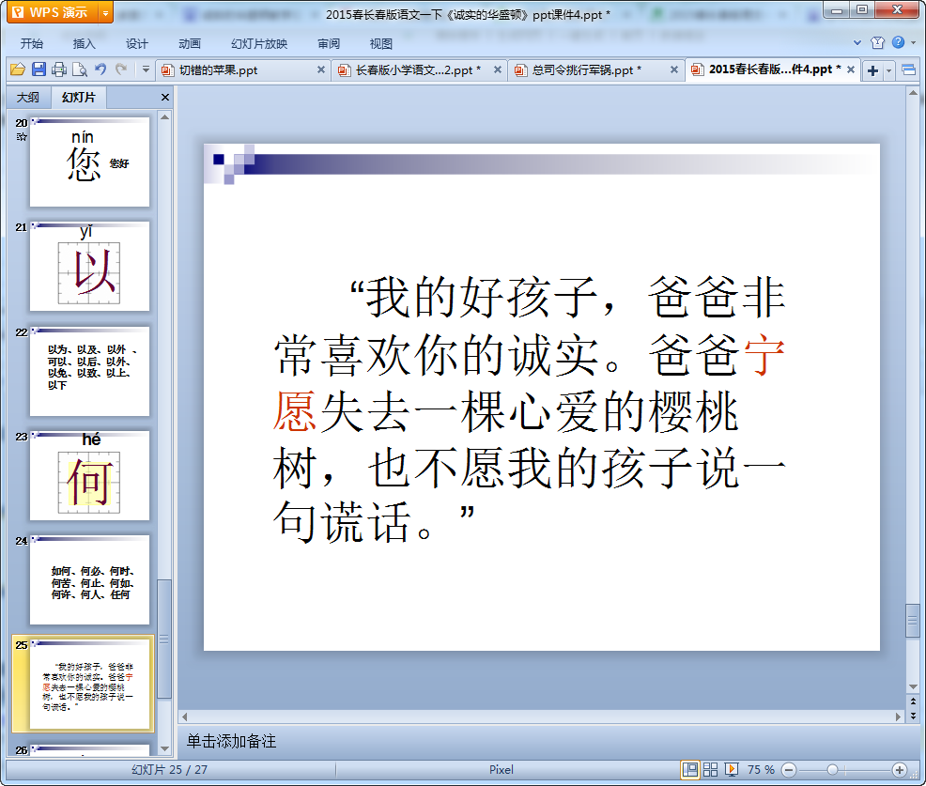The image size is (926, 786).
Task: Open help with the question mark icon
Action: click(898, 42)
